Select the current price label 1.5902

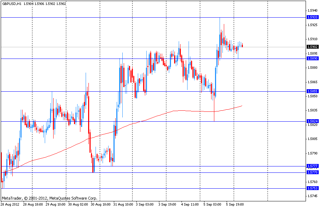[x=312, y=47]
